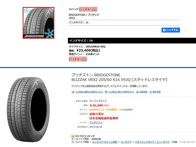Click the ¥26,680 price text
The height and width of the screenshot is (147, 196).
point(96,105)
